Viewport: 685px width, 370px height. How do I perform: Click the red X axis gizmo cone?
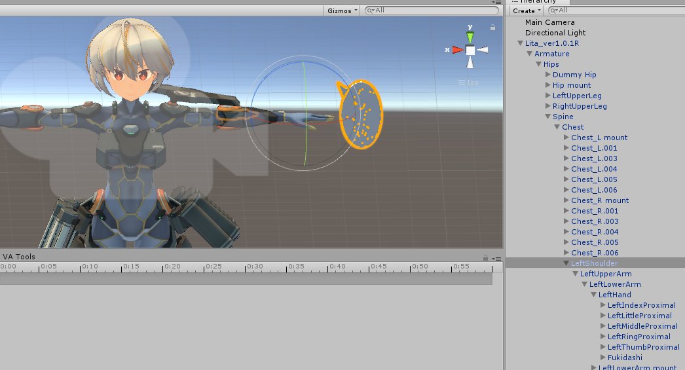[x=457, y=50]
